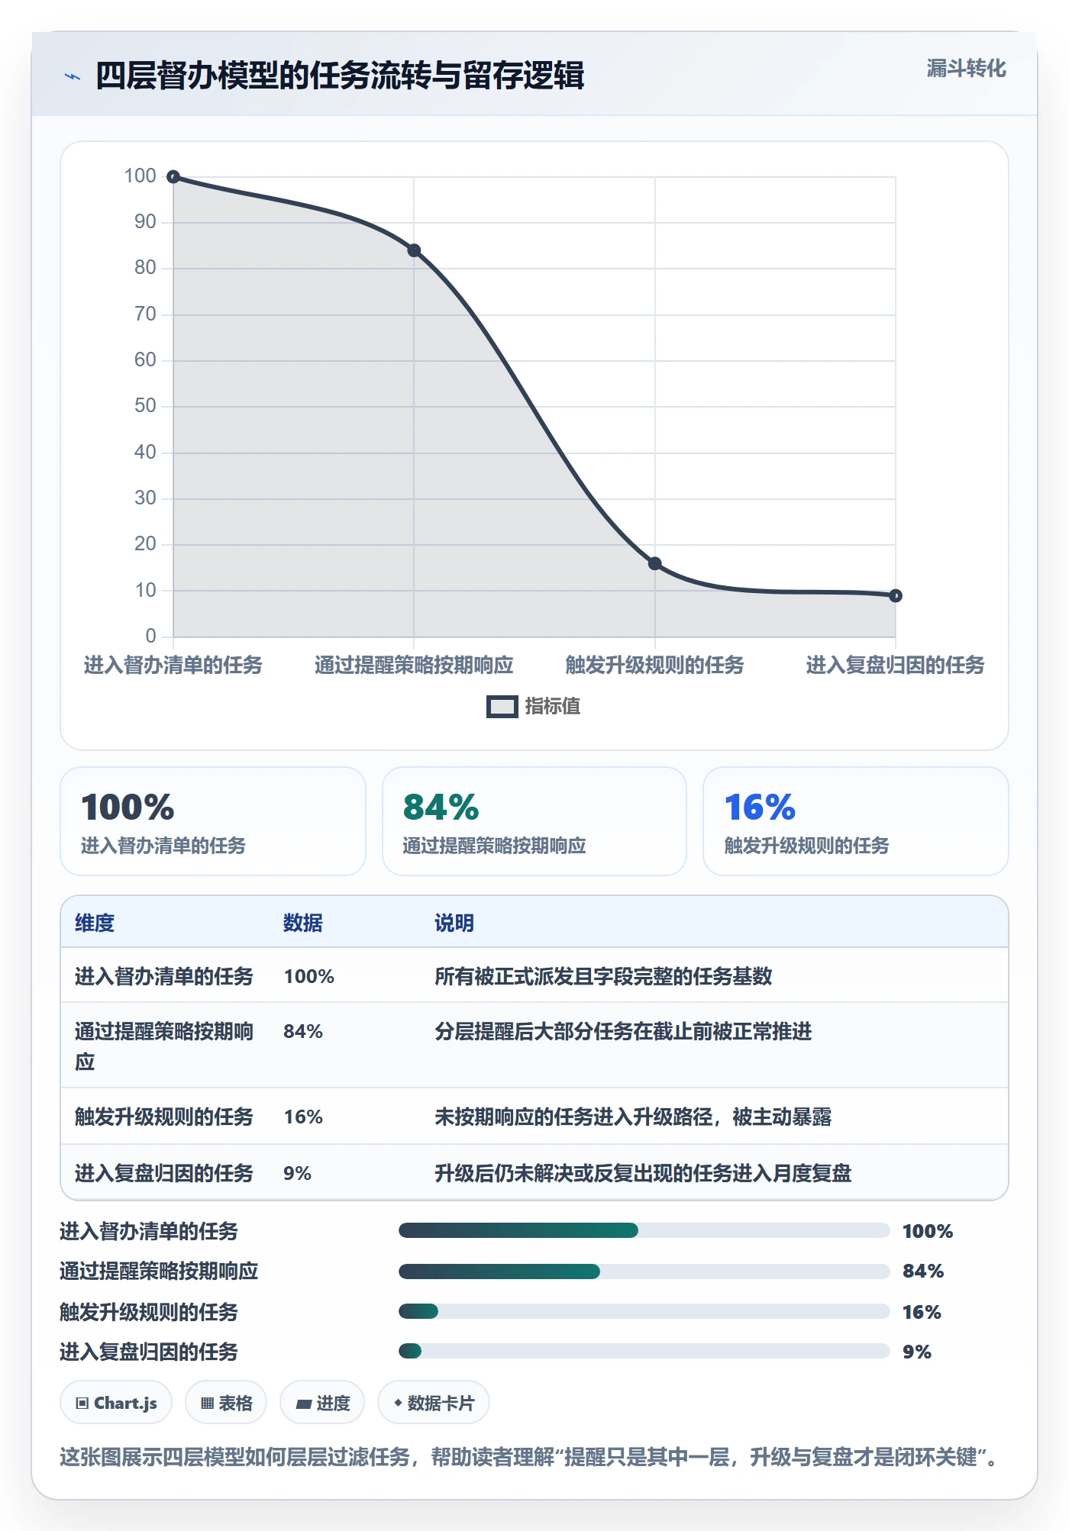Click the 100% progress bar for 进入督办清单的任务
1069x1531 pixels.
click(644, 1230)
